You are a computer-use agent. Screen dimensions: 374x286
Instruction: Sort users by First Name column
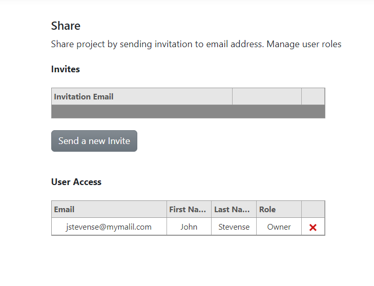[189, 209]
